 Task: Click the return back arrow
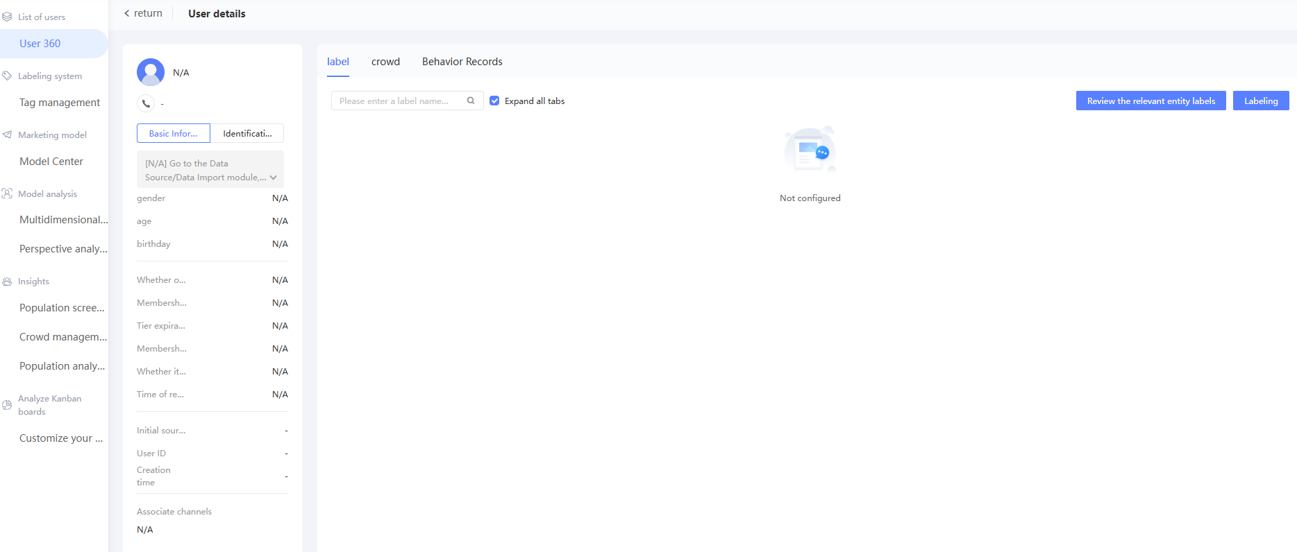(x=127, y=13)
